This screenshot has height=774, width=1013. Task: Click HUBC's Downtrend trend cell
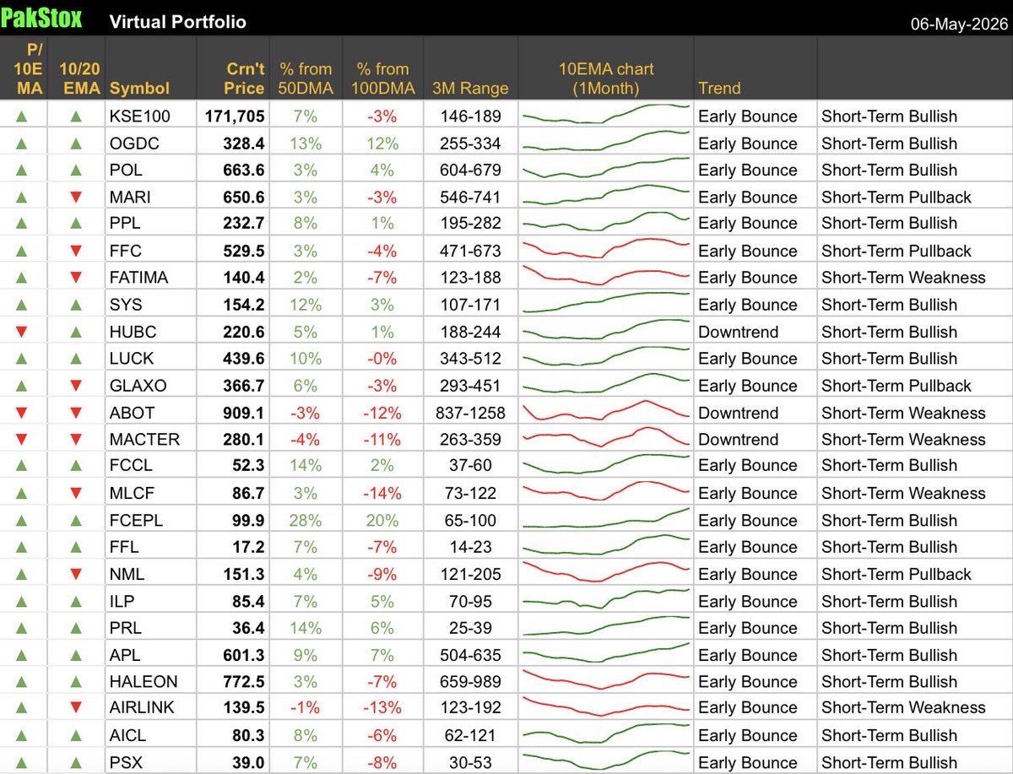tap(739, 332)
